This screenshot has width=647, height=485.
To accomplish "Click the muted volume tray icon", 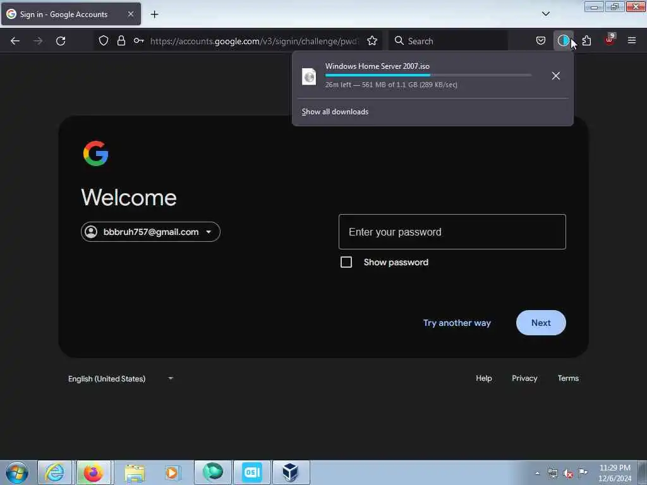I will tap(568, 474).
